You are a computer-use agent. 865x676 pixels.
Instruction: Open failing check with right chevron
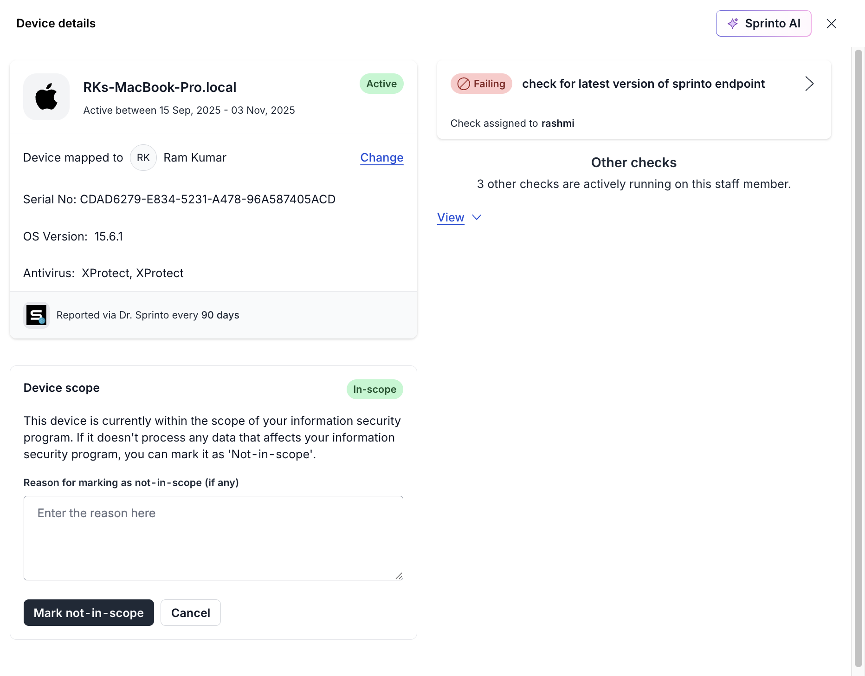(x=809, y=84)
